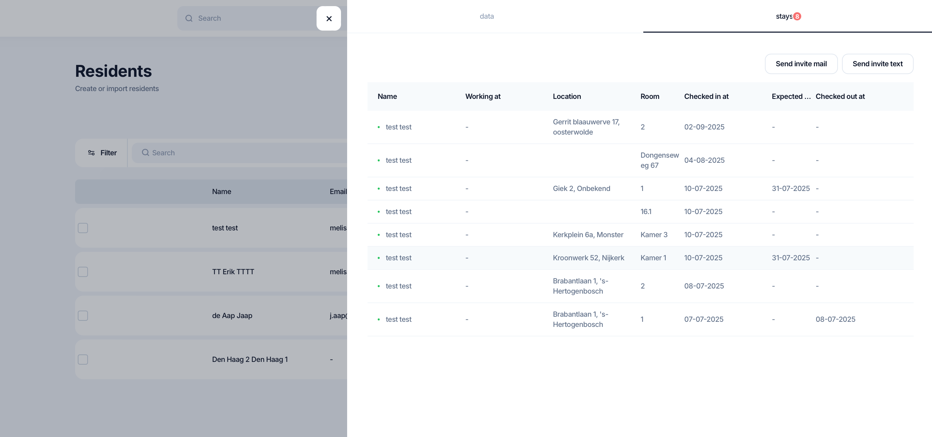Click the residents search magnifier icon
This screenshot has height=437, width=932.
click(x=145, y=153)
